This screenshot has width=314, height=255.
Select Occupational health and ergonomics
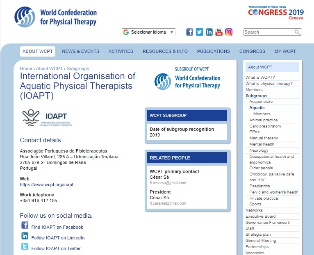click(272, 159)
